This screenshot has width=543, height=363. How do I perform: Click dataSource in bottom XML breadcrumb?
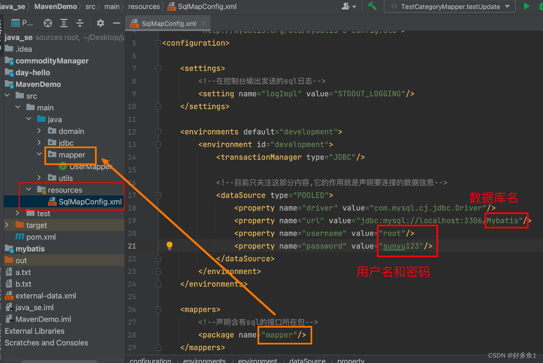(x=307, y=360)
